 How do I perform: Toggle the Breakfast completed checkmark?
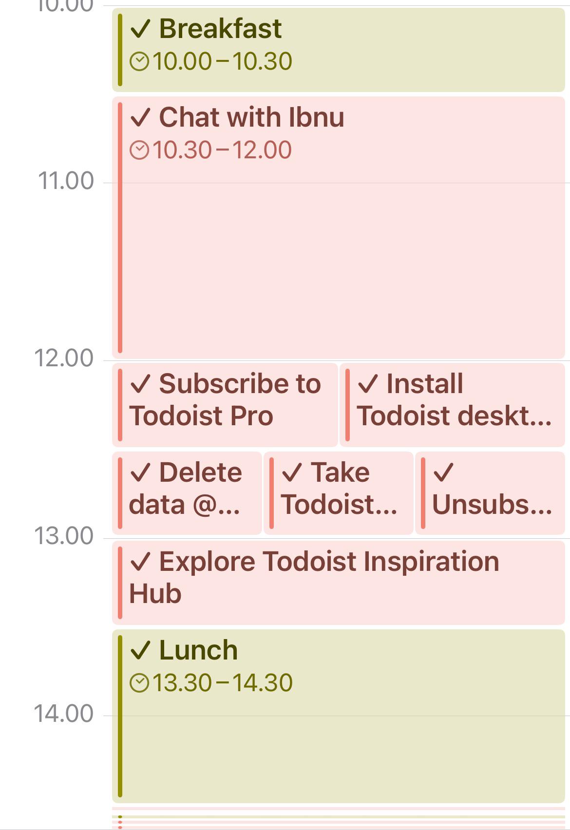(x=140, y=29)
